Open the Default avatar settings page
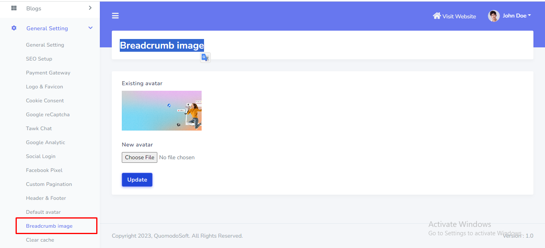The width and height of the screenshot is (545, 248). click(43, 212)
